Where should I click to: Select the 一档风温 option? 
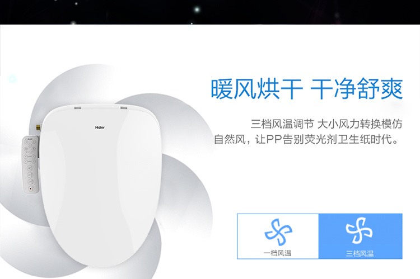[278, 236]
